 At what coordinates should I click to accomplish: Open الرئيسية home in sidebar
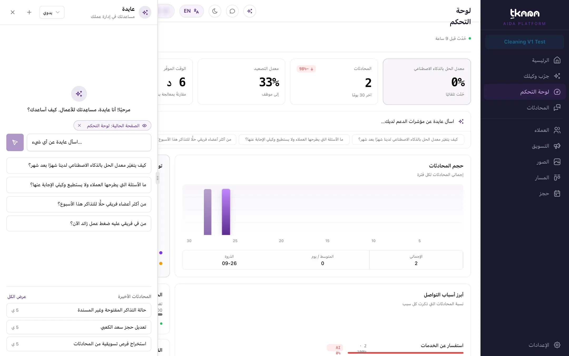(x=524, y=60)
